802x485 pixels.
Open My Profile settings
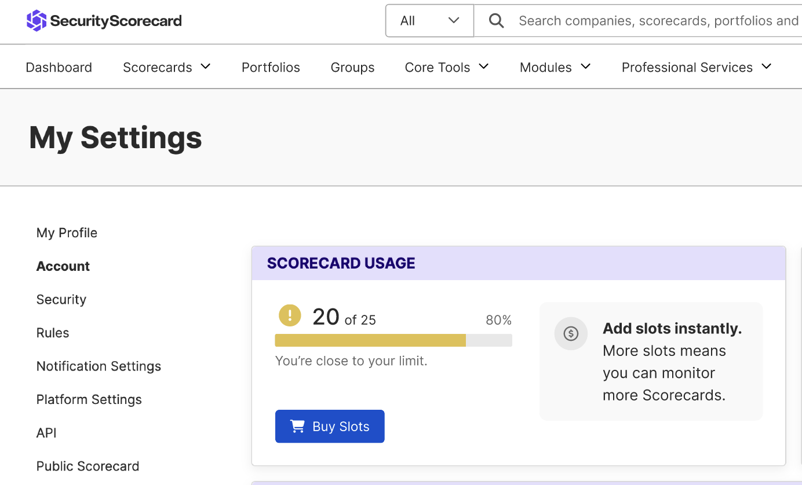click(67, 233)
